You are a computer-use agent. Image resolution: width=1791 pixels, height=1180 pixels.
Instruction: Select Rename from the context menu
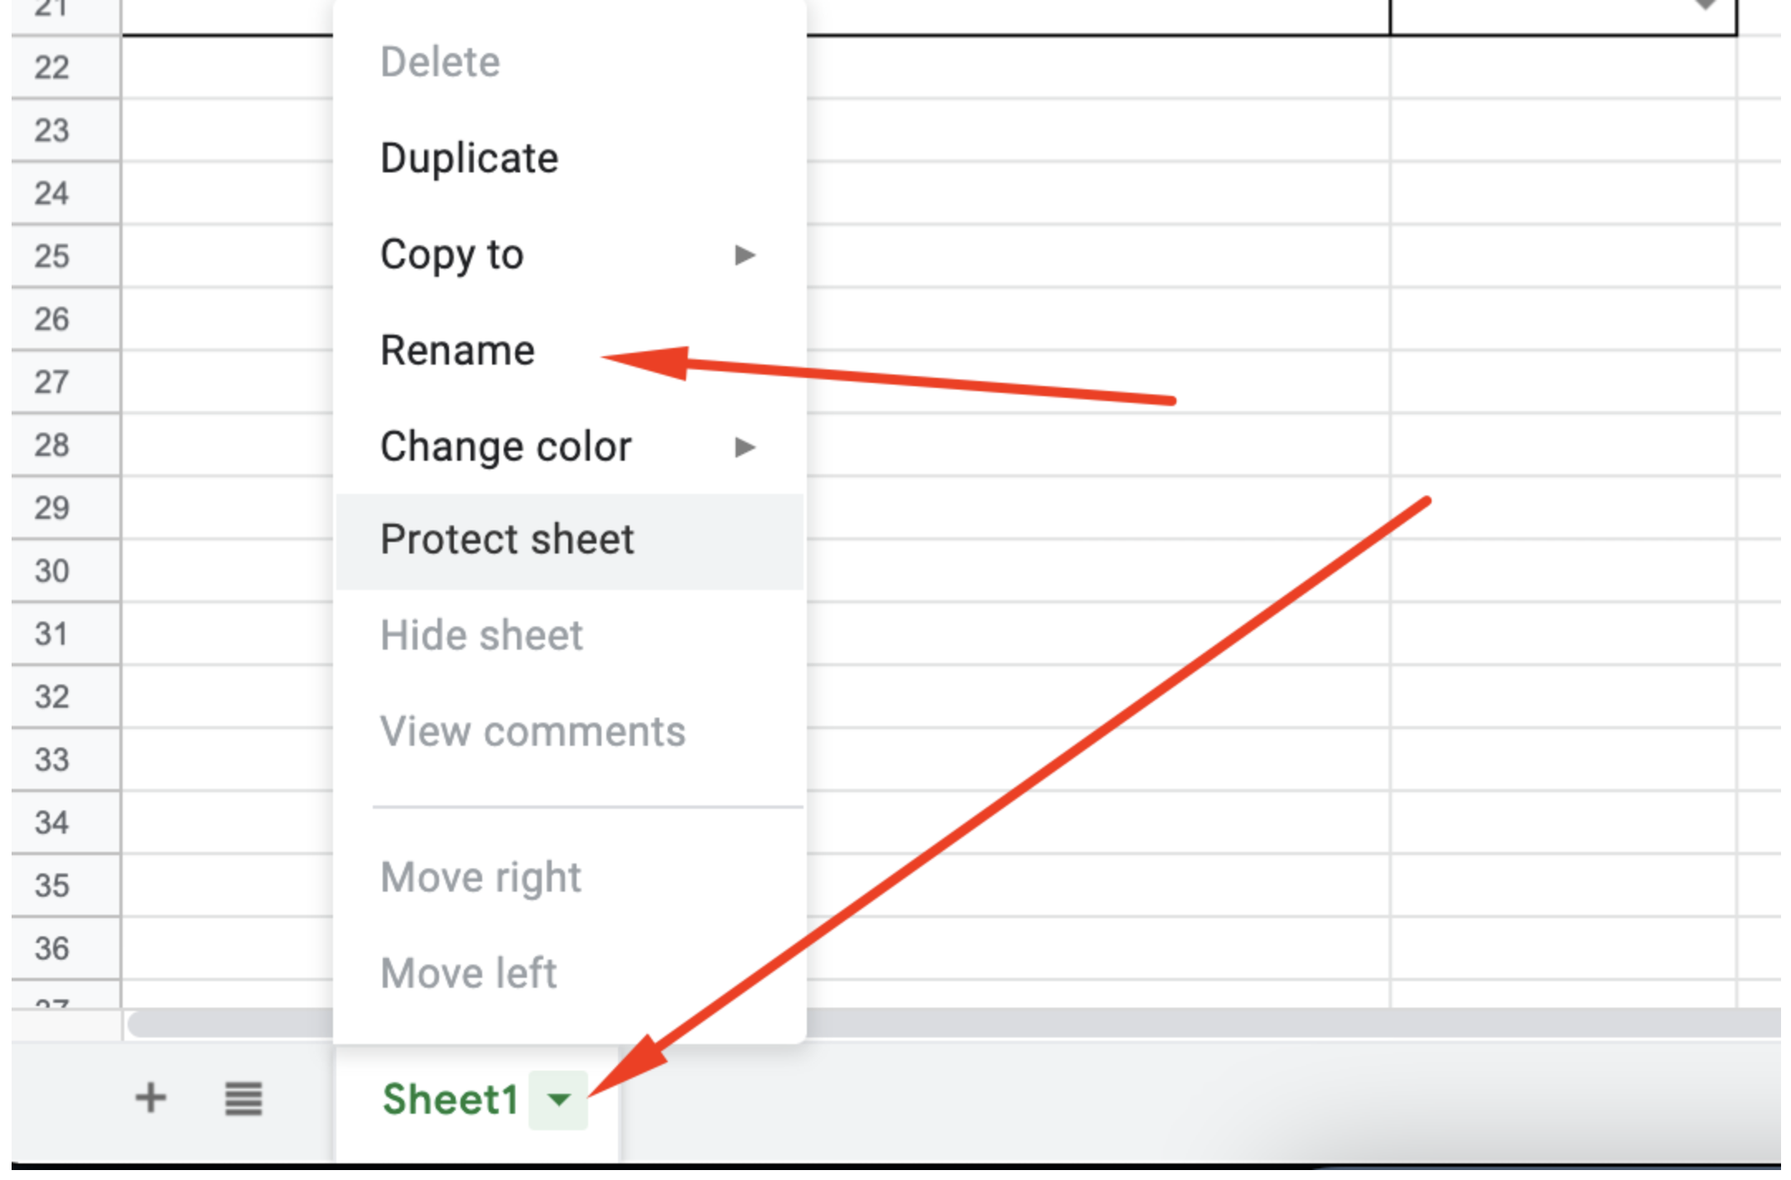coord(457,351)
